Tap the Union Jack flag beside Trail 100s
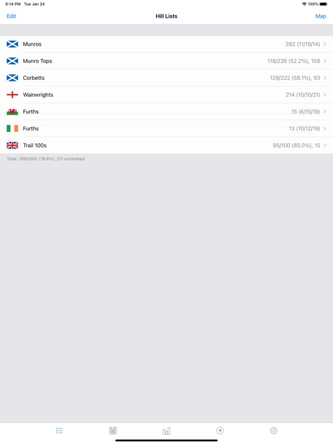The width and height of the screenshot is (333, 444). pos(12,145)
